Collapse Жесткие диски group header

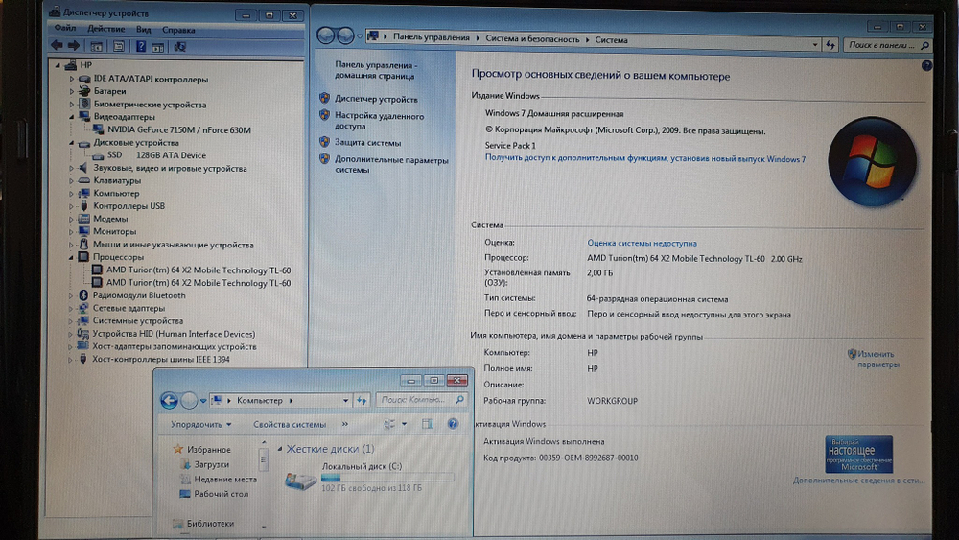click(x=280, y=449)
